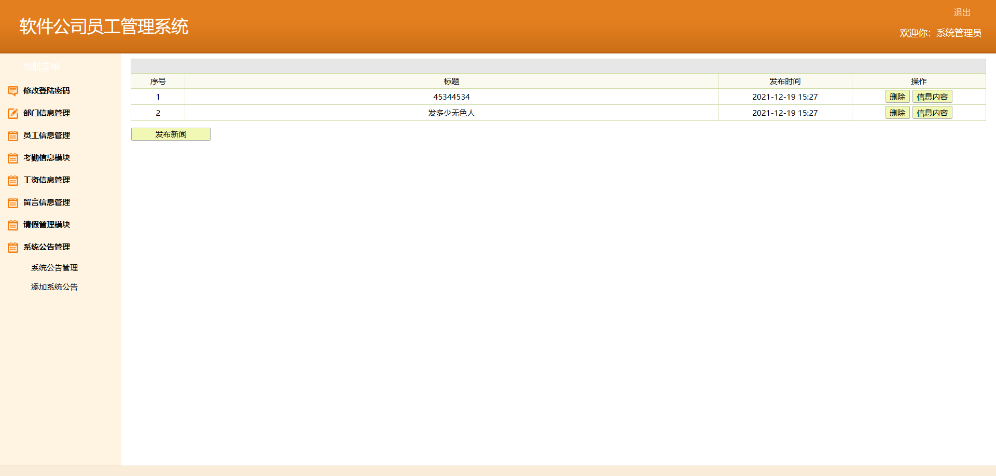Collapse the bold 系统公告管理 menu header
996x476 pixels.
pyautogui.click(x=46, y=247)
